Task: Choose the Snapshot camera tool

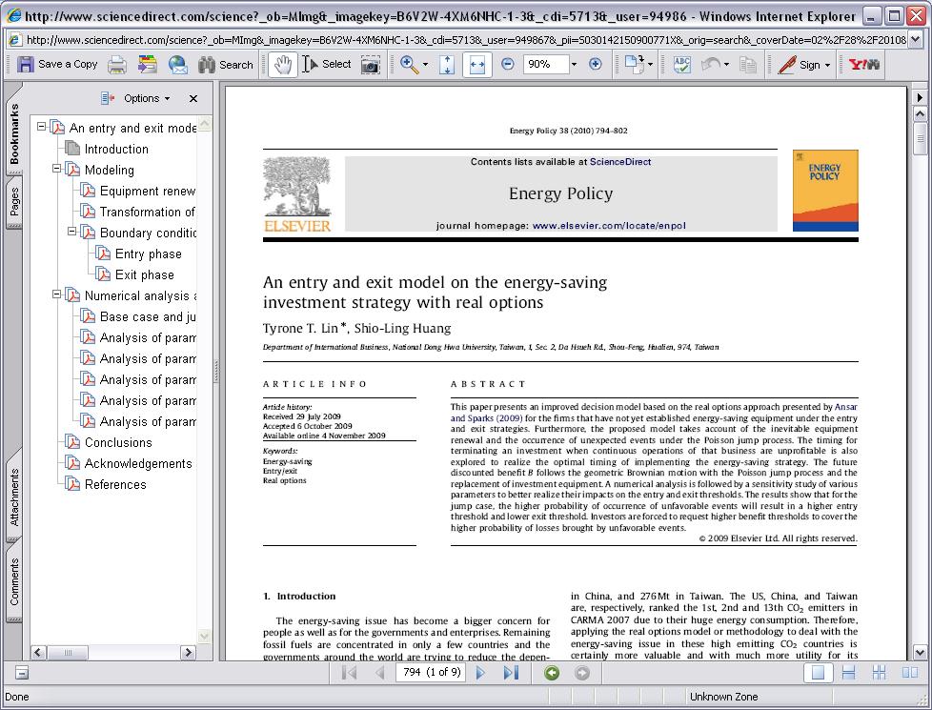Action: [371, 65]
